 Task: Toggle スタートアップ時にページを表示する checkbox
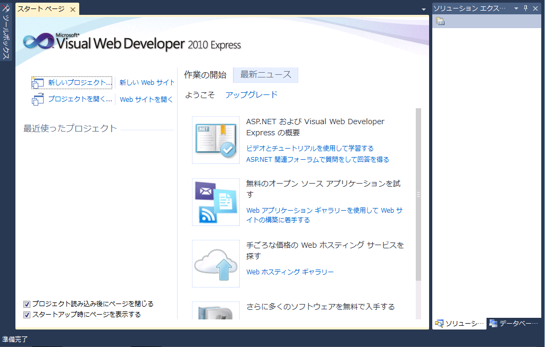click(27, 315)
